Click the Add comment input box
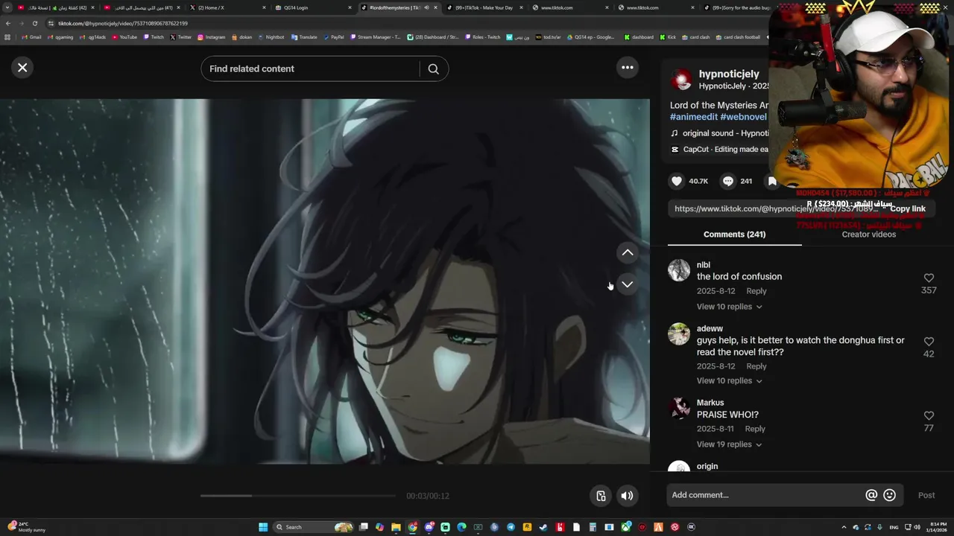The image size is (954, 536). [x=765, y=495]
